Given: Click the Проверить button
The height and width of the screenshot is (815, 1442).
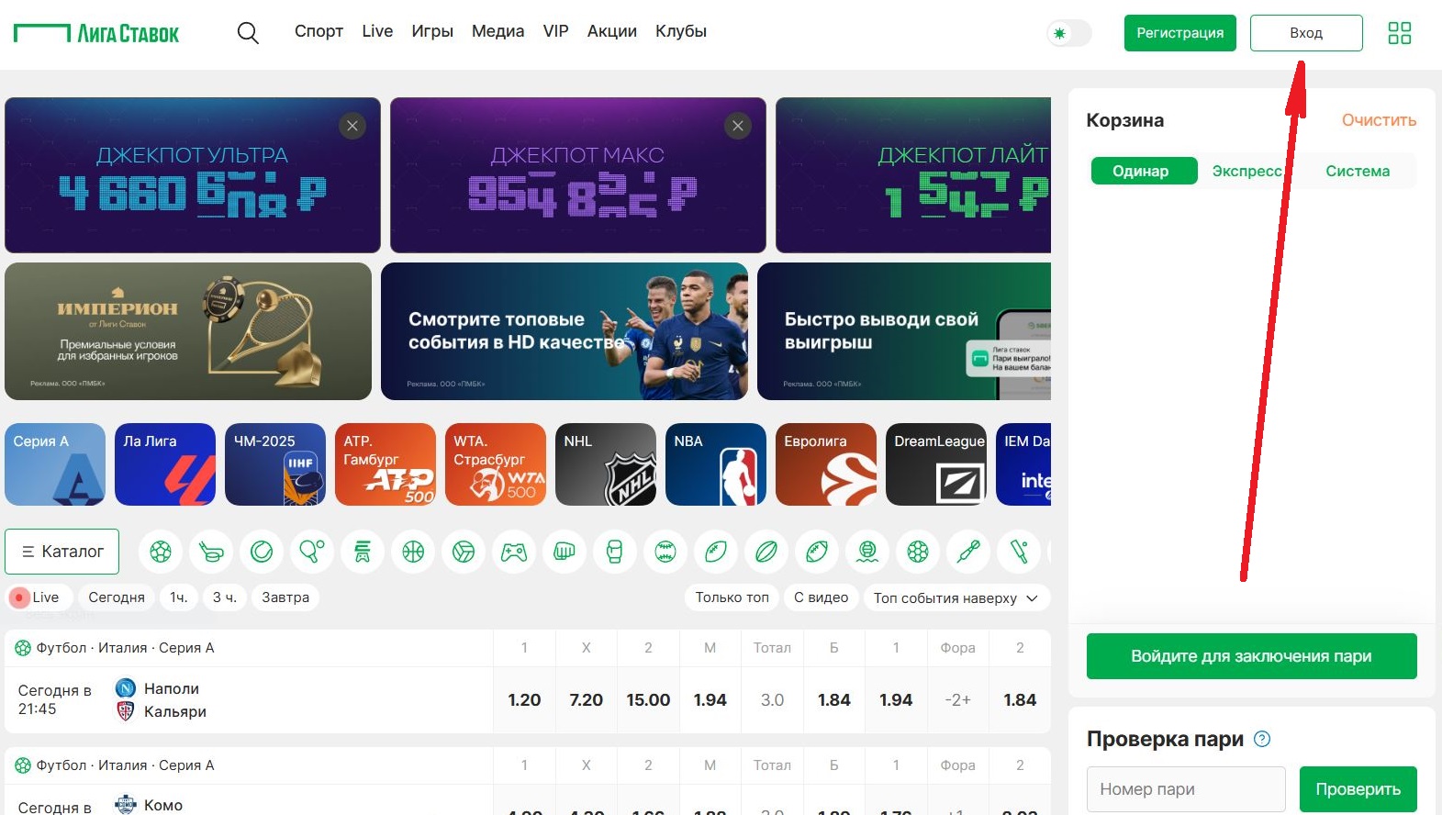Looking at the screenshot, I should coord(1358,789).
